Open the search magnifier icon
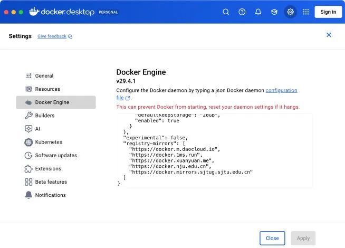 tap(226, 12)
